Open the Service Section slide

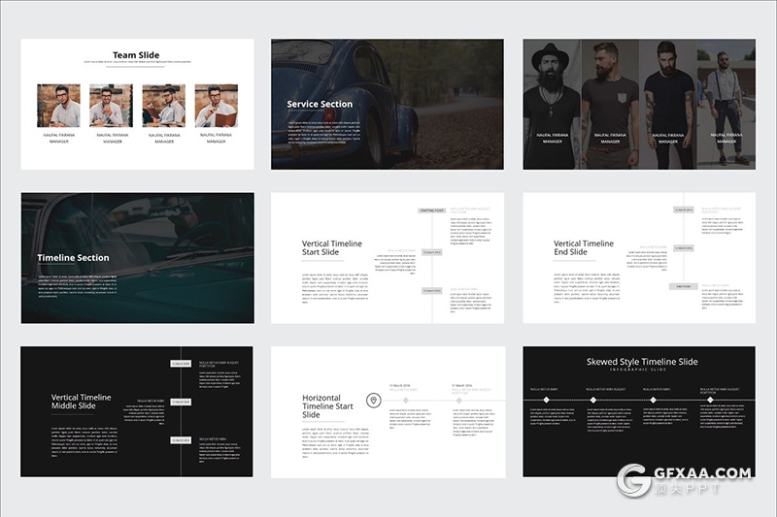pyautogui.click(x=387, y=104)
